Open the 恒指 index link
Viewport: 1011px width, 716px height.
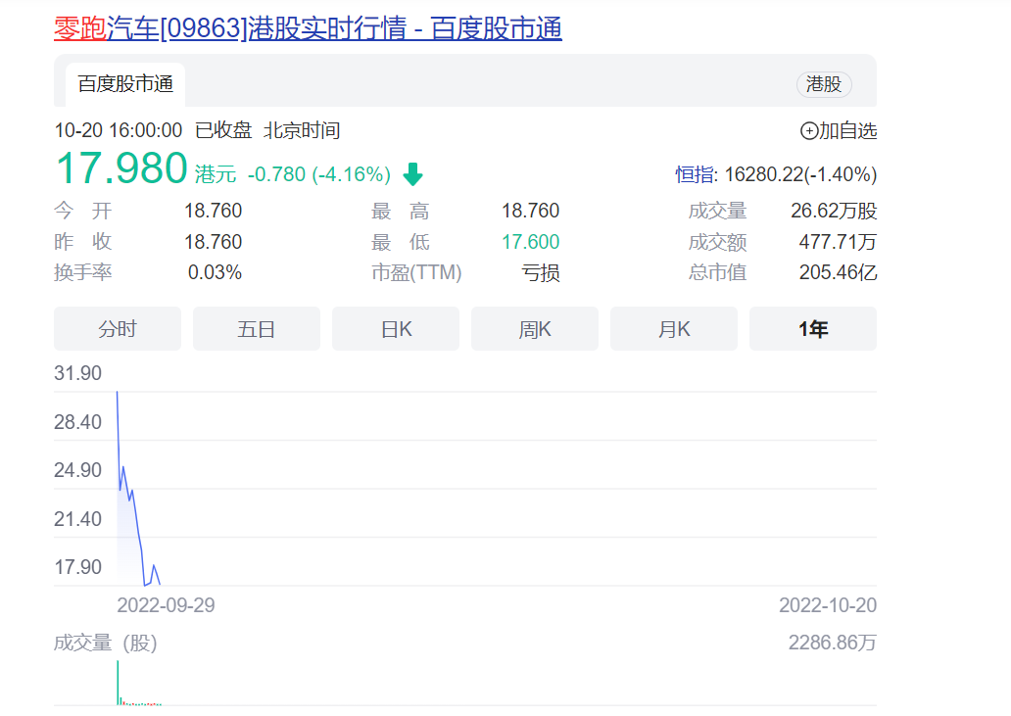pyautogui.click(x=696, y=174)
